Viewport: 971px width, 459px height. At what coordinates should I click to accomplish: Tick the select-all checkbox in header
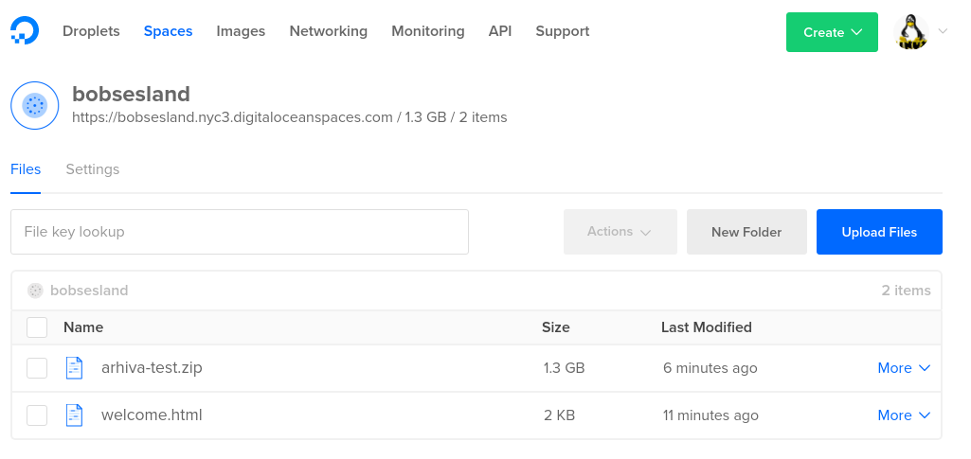pyautogui.click(x=37, y=327)
